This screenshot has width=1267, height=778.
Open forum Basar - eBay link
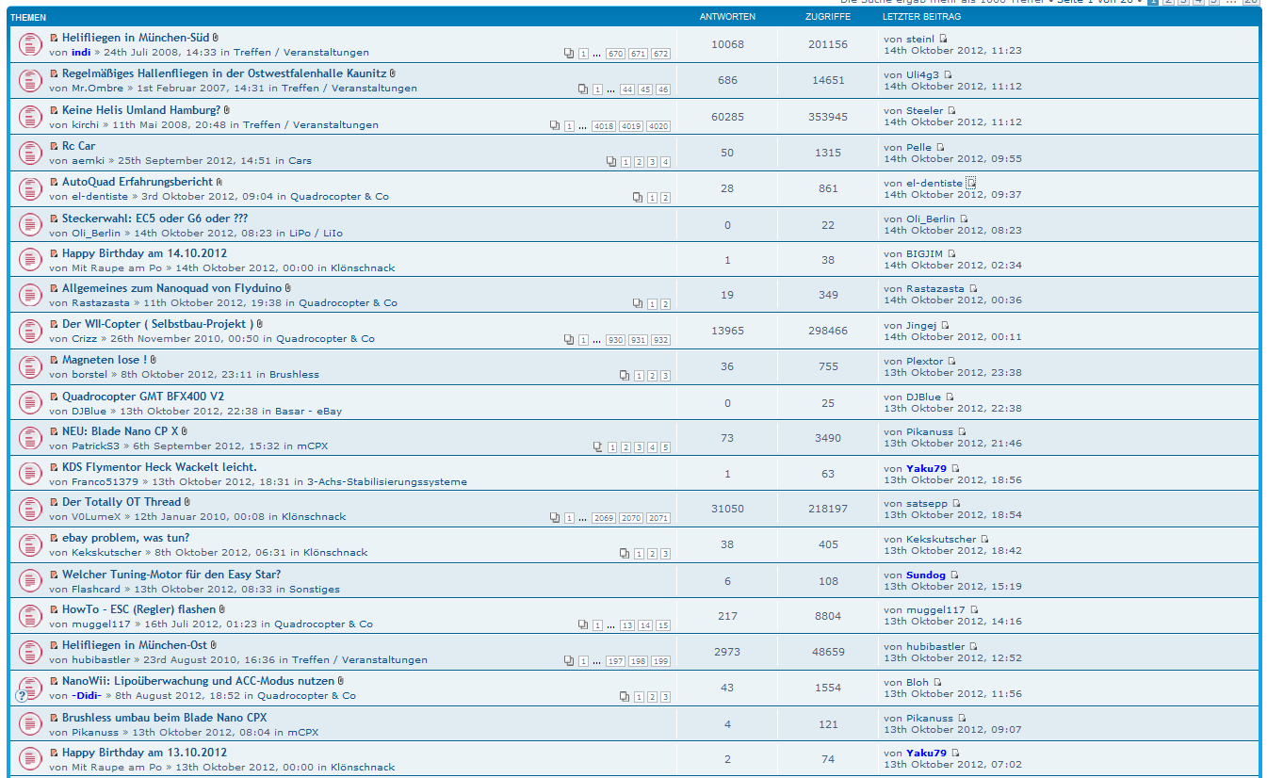click(x=308, y=411)
